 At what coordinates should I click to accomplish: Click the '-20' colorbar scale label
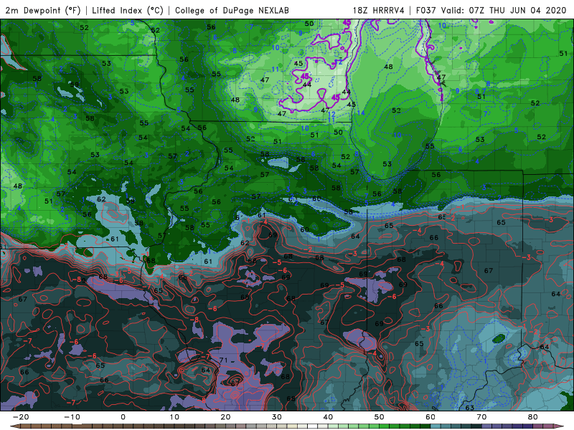(21, 417)
